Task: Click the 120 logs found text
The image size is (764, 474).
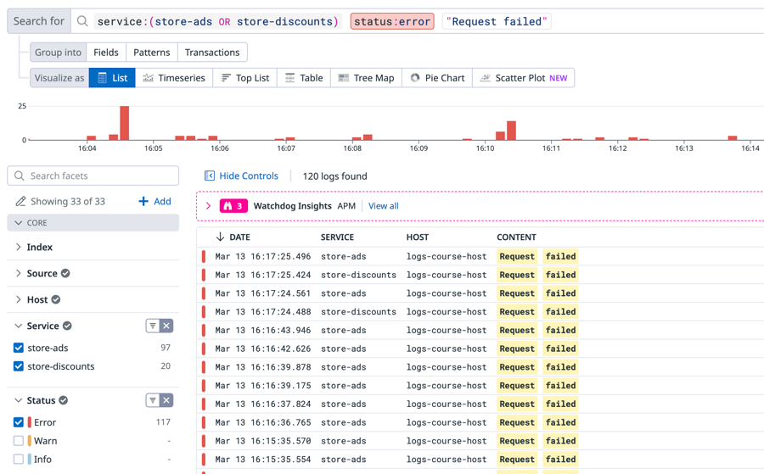Action: point(334,176)
